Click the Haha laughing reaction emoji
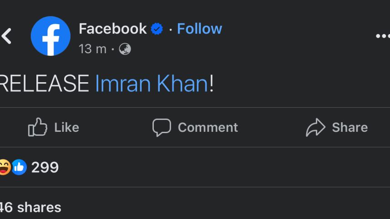 coord(5,167)
